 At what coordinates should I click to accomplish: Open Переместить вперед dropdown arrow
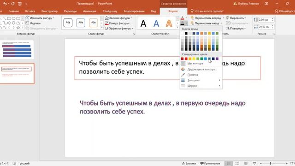(x=224, y=18)
